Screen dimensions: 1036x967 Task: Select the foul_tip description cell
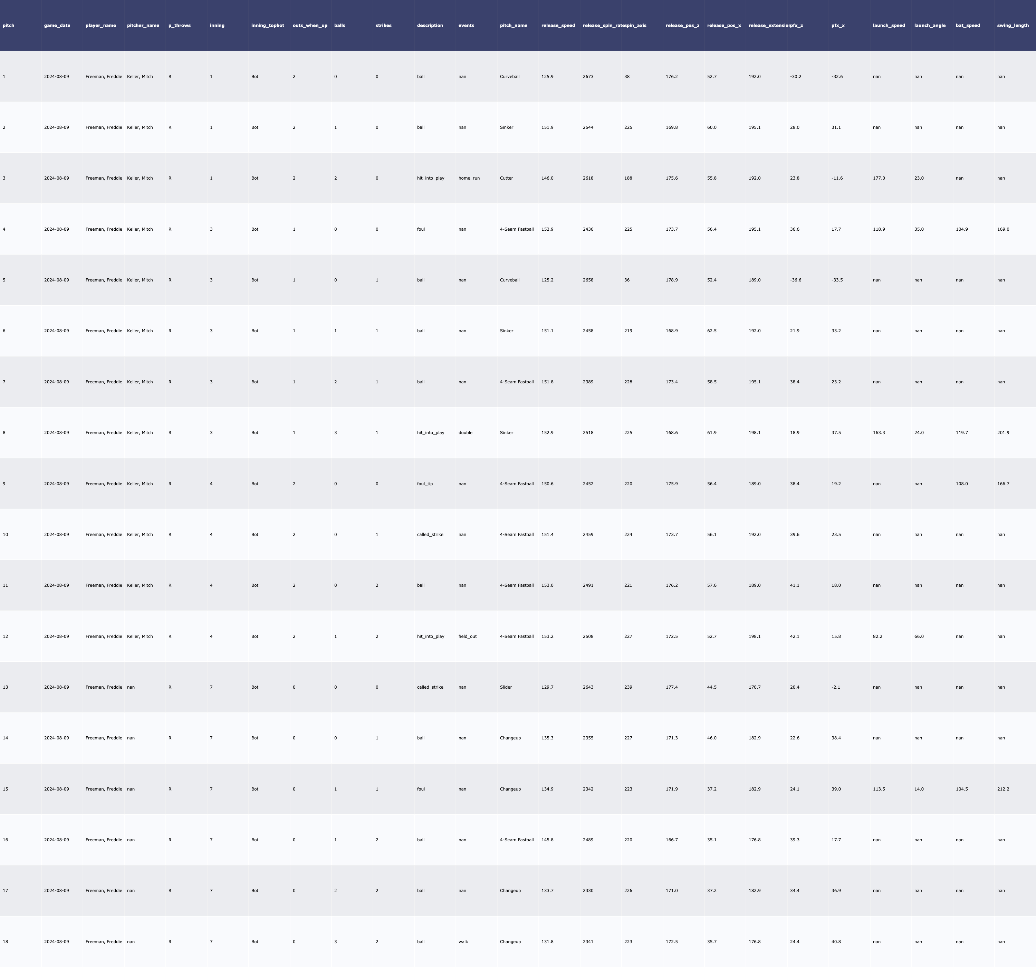point(425,484)
